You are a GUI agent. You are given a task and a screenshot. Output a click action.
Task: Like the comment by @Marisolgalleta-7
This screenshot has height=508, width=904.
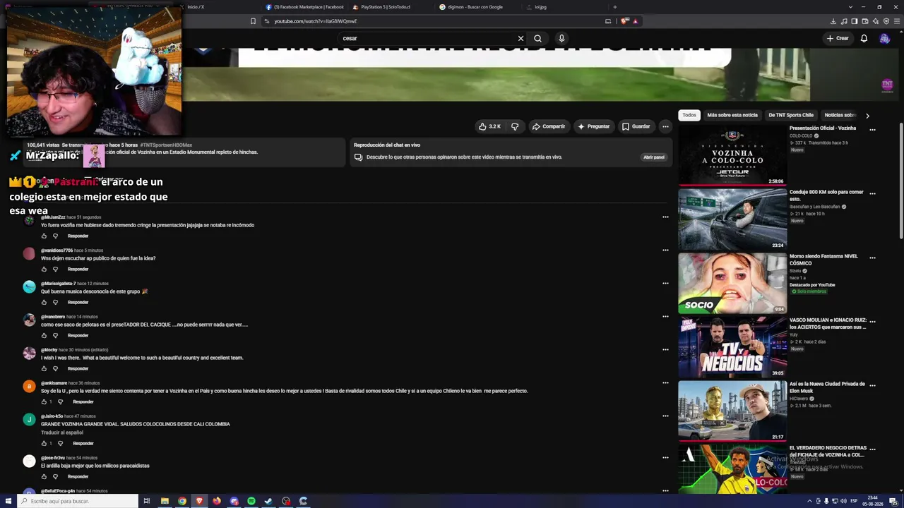[x=44, y=302]
